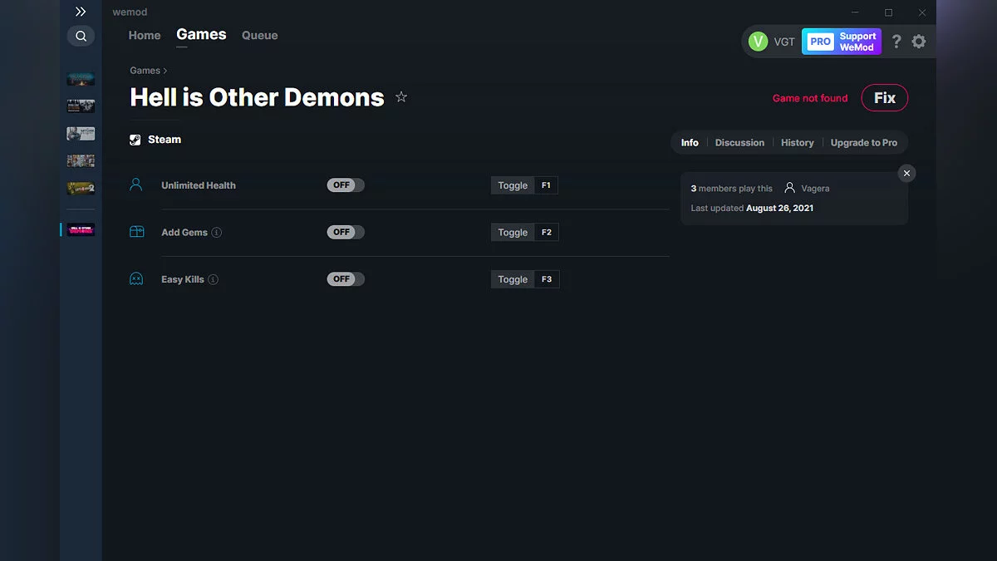The image size is (997, 561).
Task: Open the Left 4 Dead 2 thumbnail in the sidebar
Action: click(x=81, y=189)
